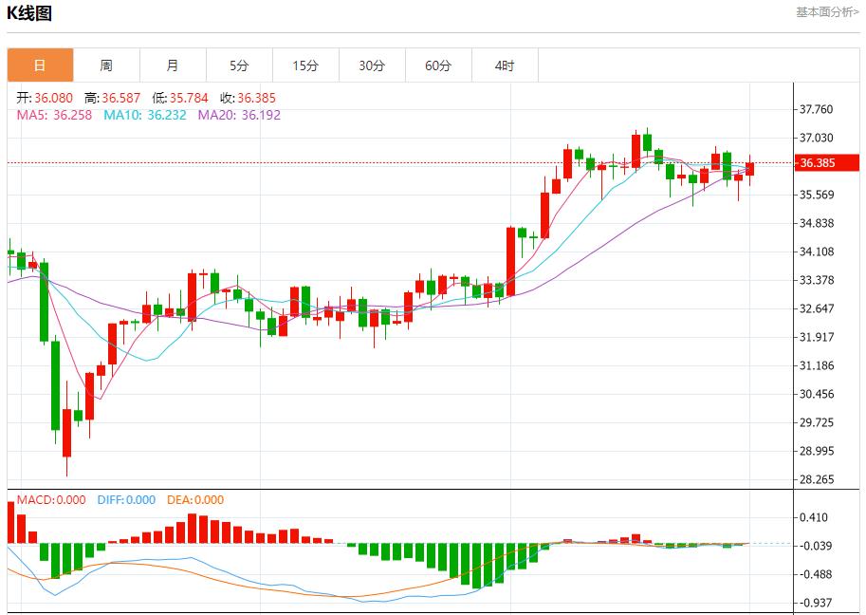Click the 开 opening price value
Screen dimensions: 866x615
click(54, 98)
